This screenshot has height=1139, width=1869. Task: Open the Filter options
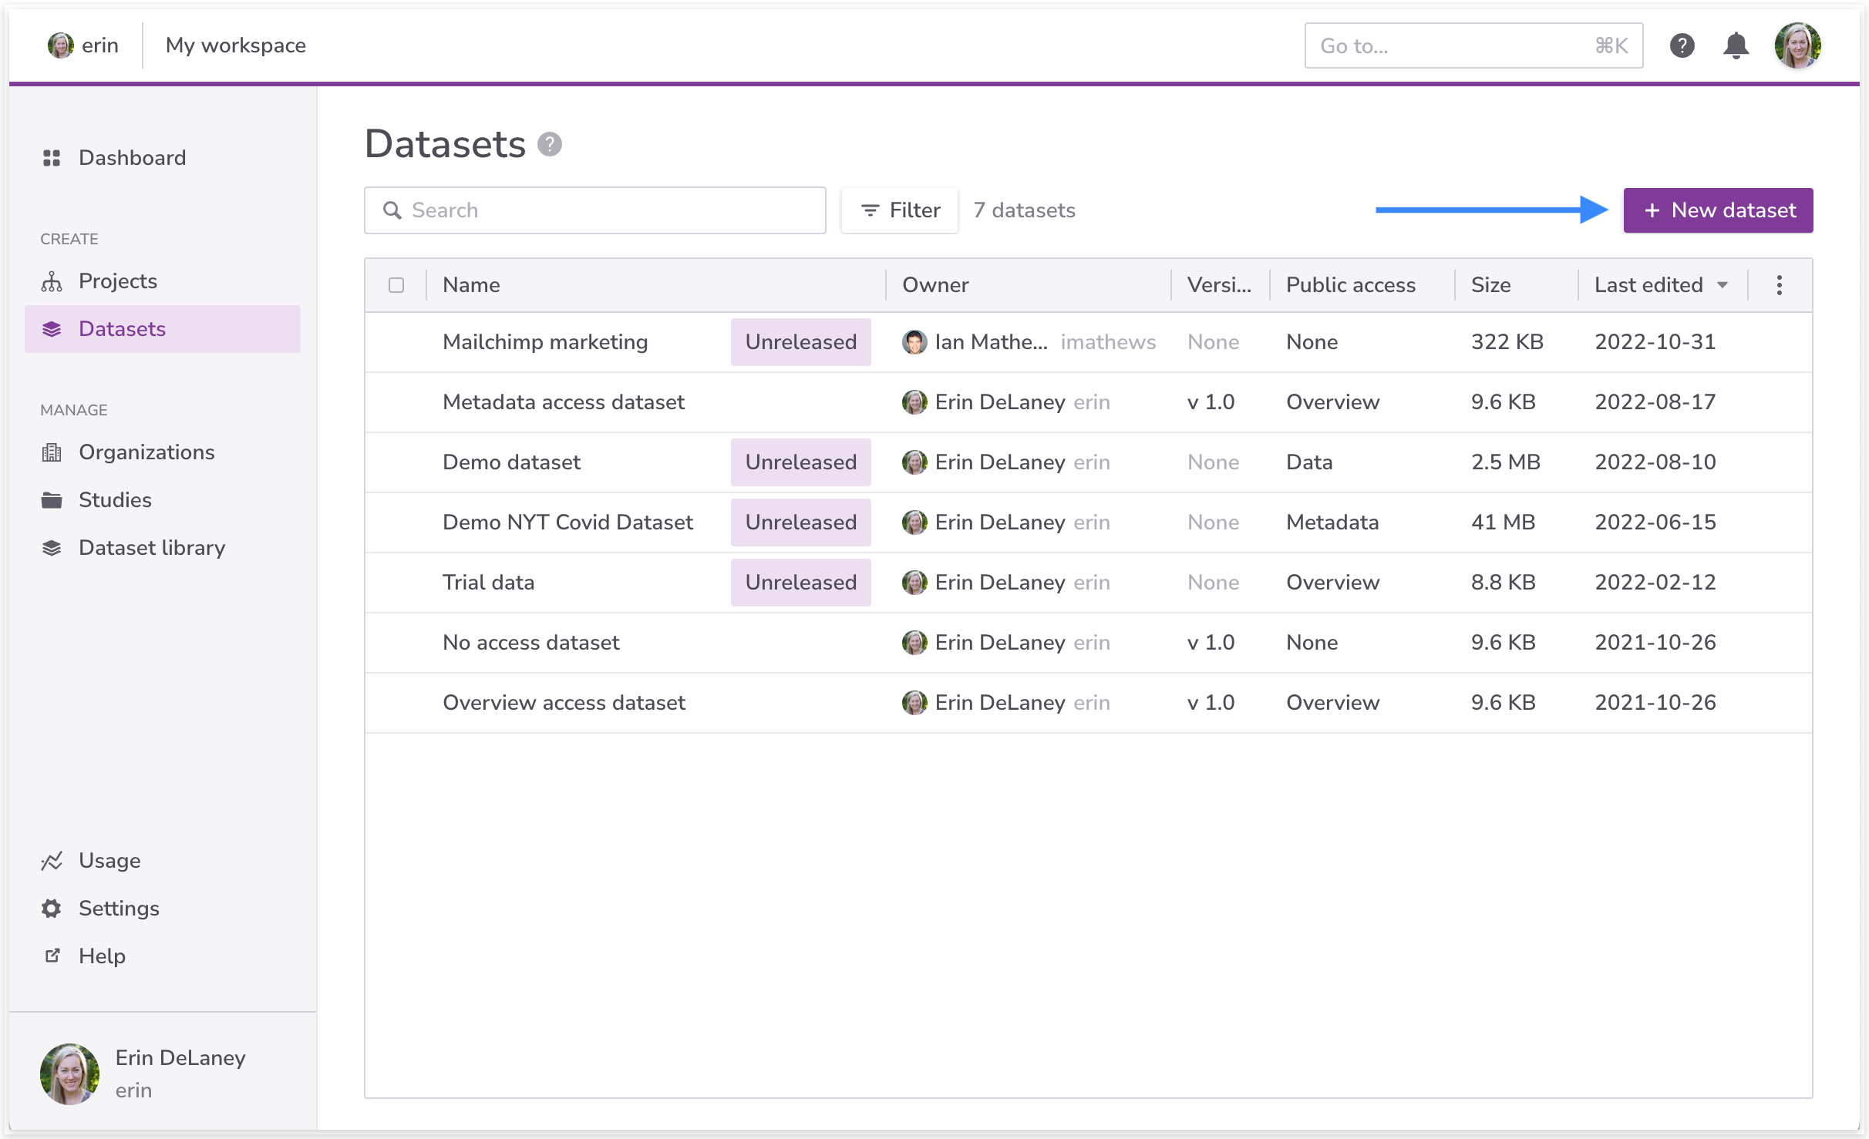click(x=900, y=210)
